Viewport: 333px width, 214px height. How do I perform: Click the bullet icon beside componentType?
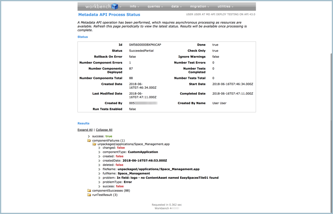click(x=100, y=152)
